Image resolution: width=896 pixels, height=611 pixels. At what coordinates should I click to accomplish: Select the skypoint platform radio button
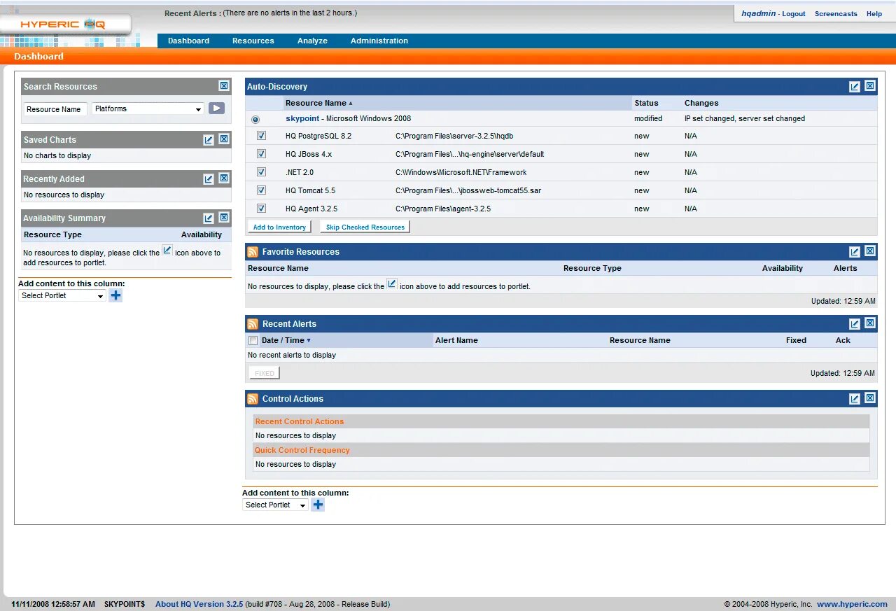coord(255,119)
